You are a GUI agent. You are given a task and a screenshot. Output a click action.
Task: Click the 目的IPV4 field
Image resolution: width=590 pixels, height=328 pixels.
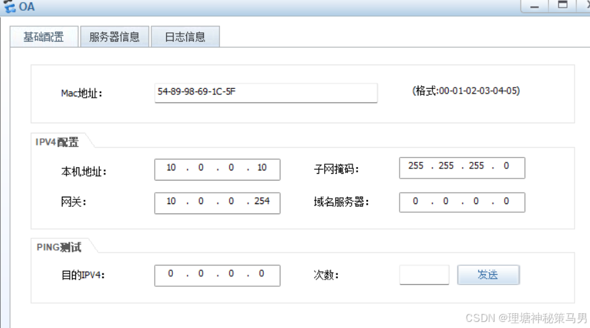(217, 275)
